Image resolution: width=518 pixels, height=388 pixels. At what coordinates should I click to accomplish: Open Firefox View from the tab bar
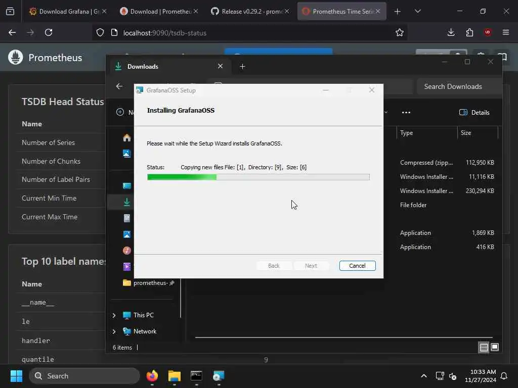[10, 12]
